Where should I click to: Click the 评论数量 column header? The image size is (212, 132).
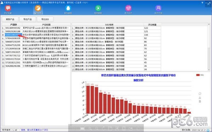152,25
